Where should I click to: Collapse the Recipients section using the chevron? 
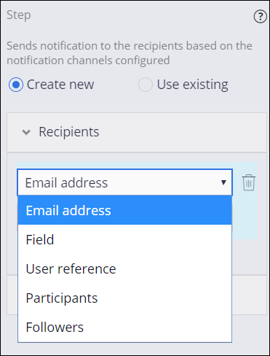(26, 132)
